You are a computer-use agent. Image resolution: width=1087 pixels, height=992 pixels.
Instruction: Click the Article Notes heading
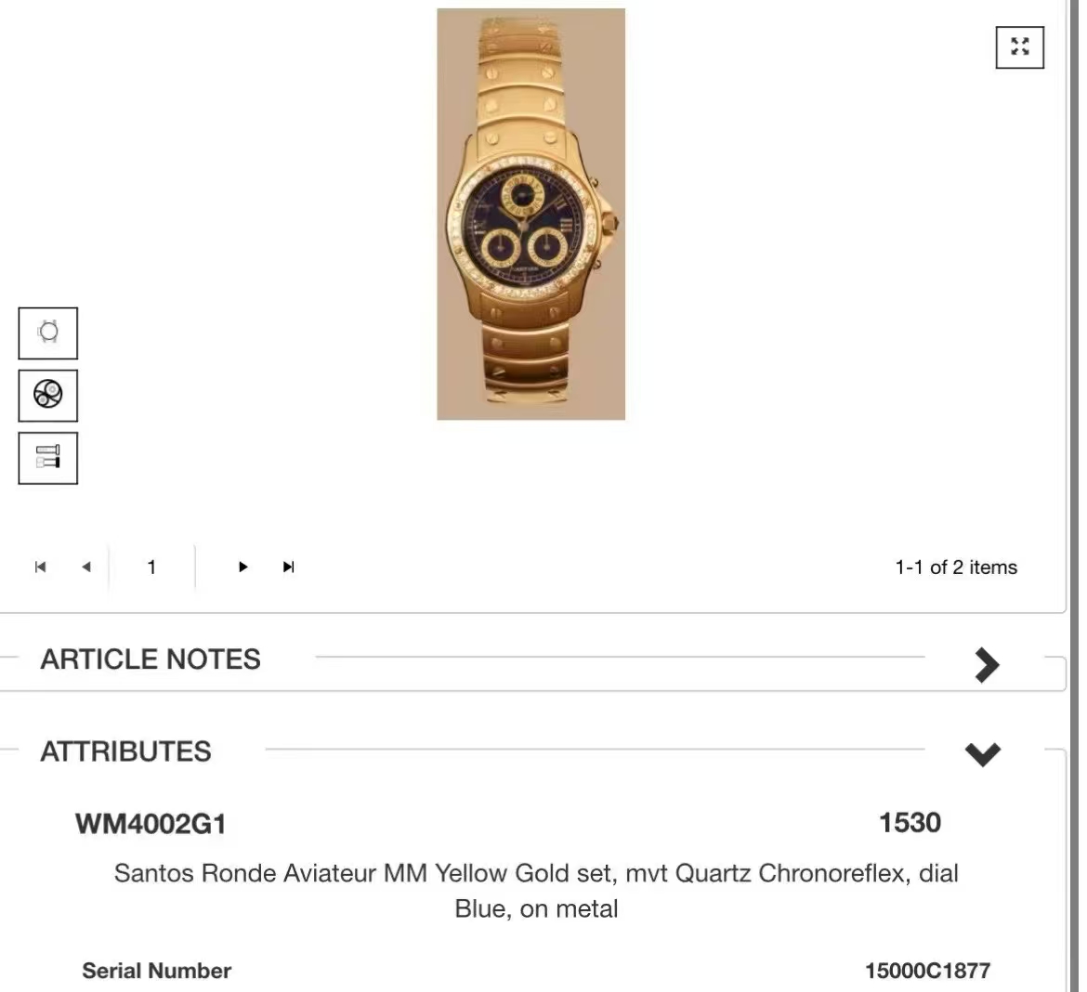point(151,659)
